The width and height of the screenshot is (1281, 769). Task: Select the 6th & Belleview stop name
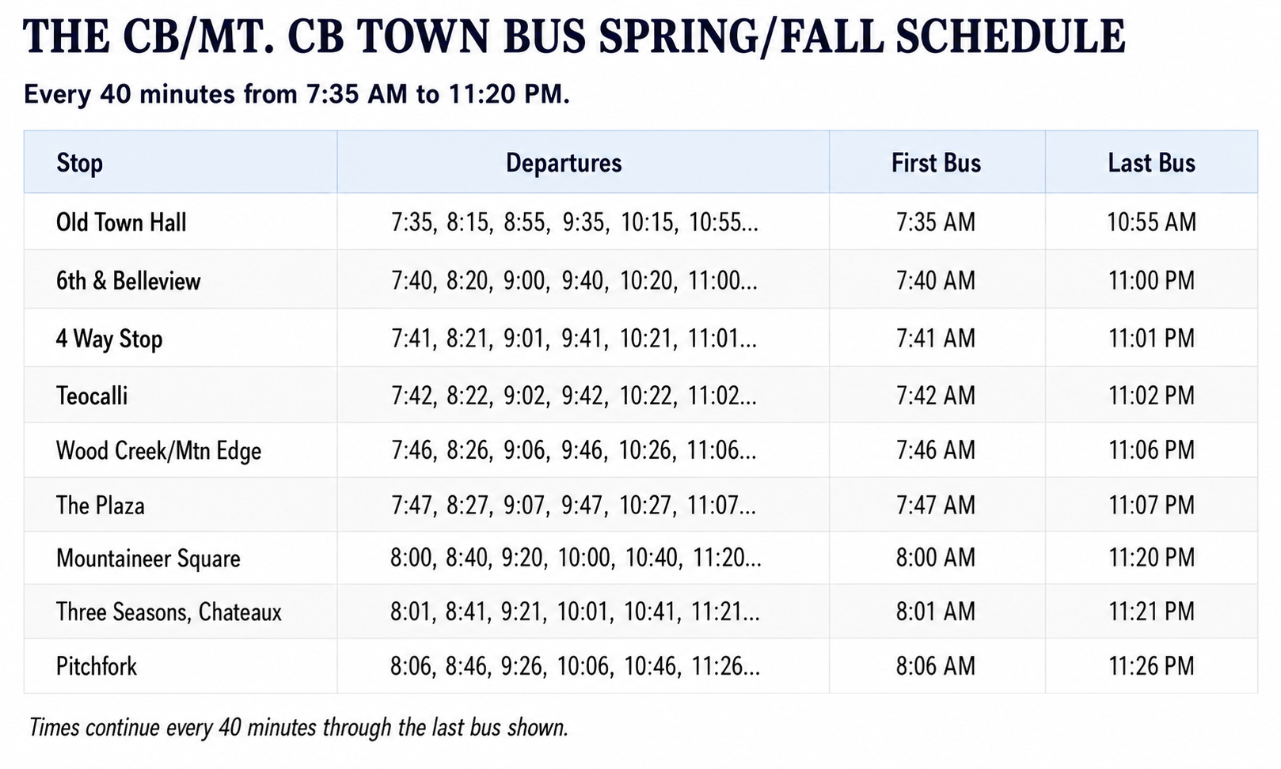pyautogui.click(x=128, y=280)
